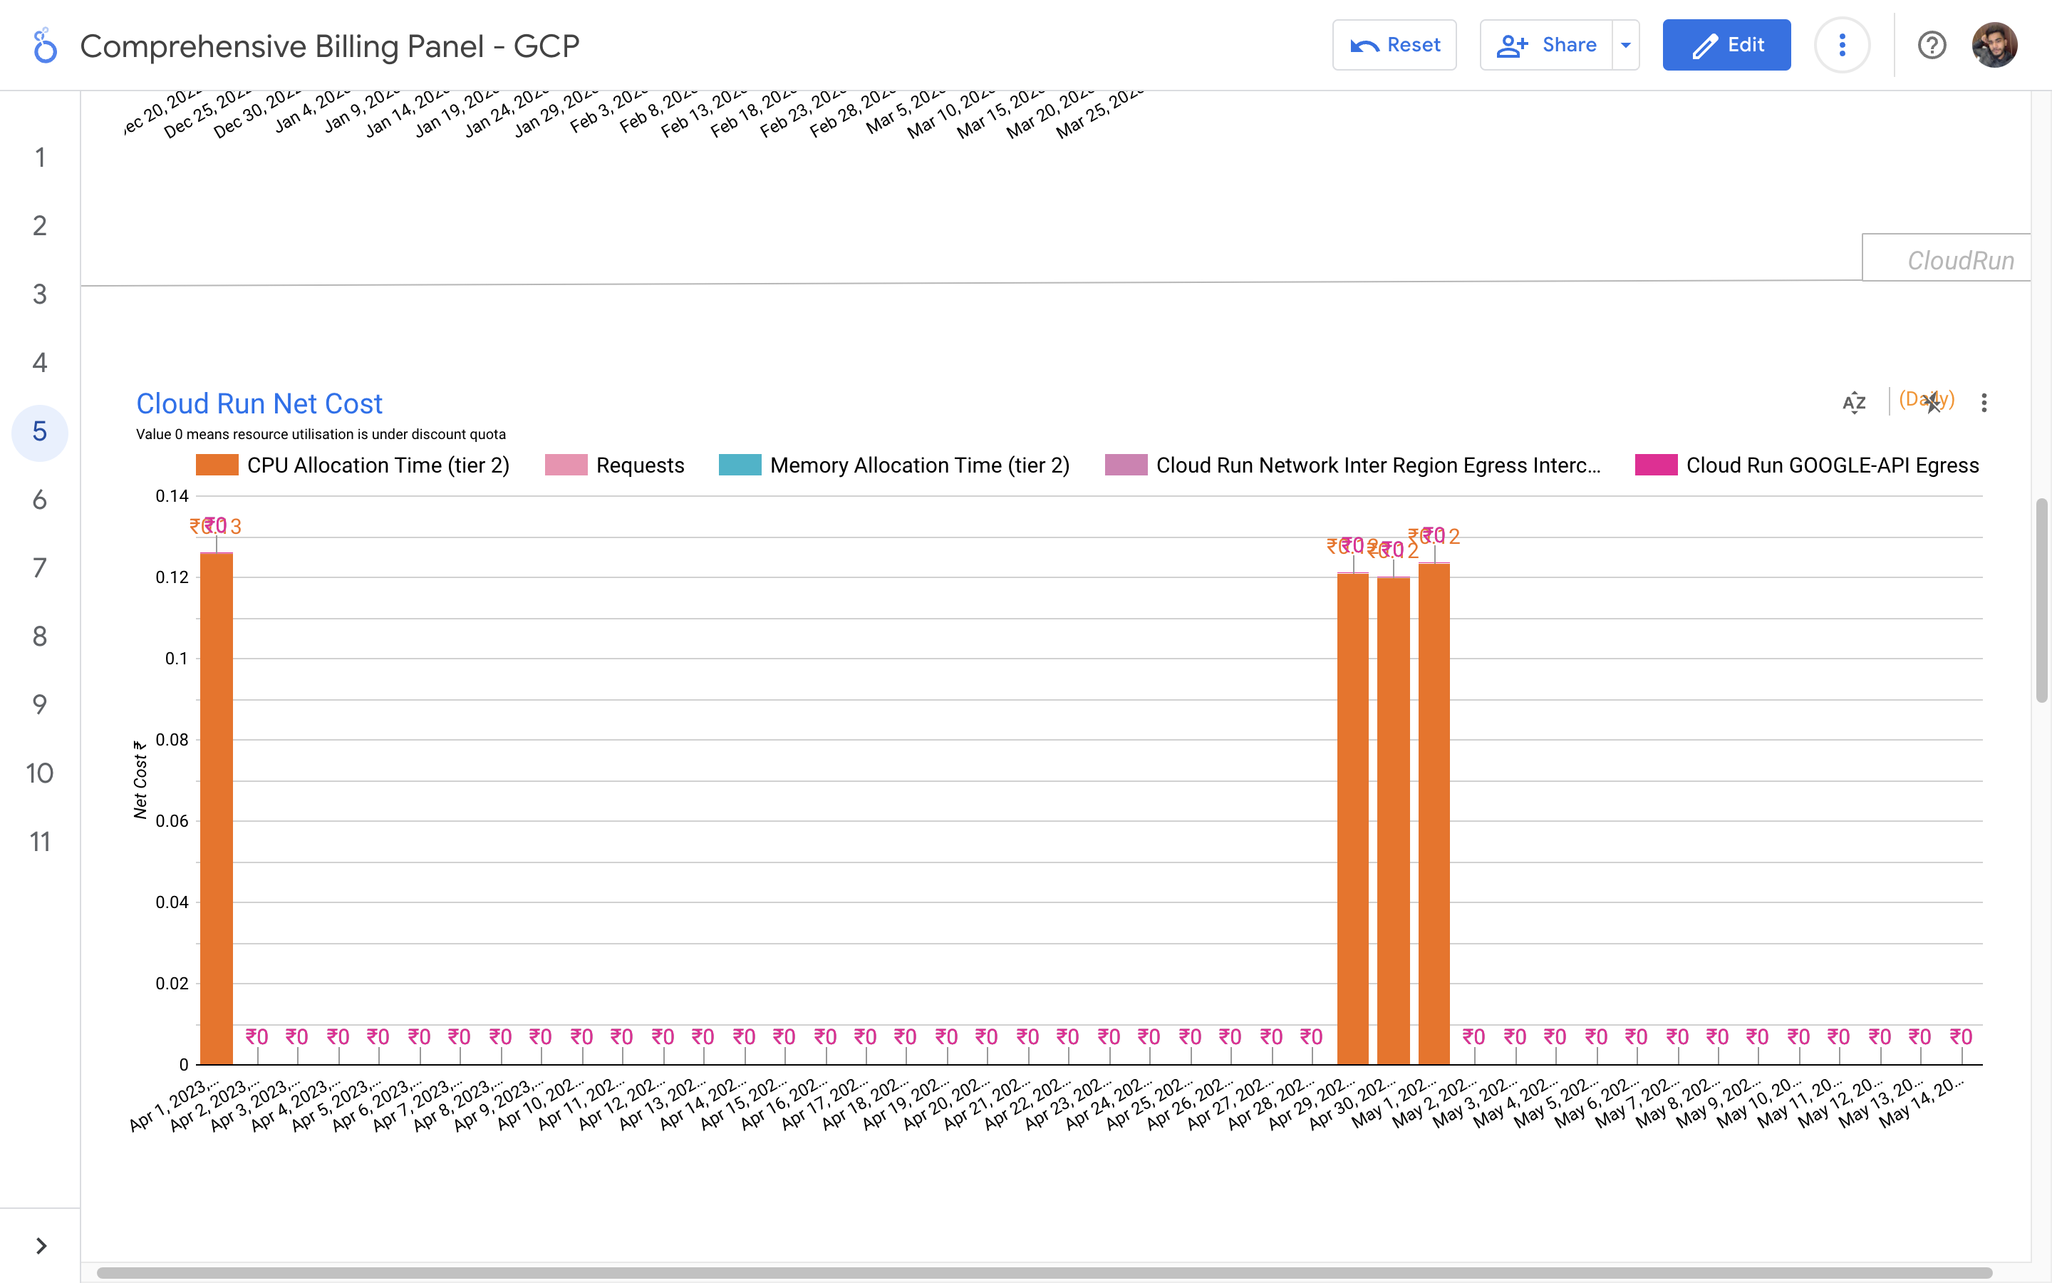Open the Share dropdown arrow

(x=1624, y=45)
